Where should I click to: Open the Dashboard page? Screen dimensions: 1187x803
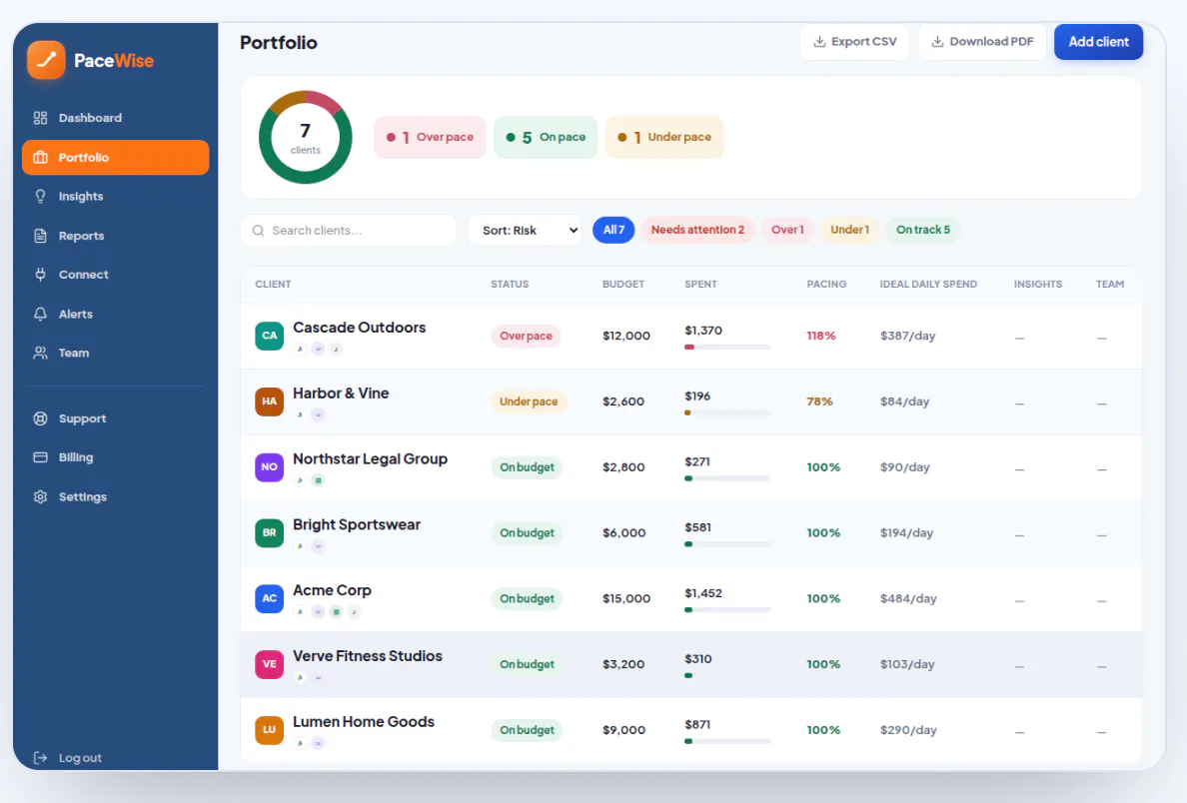click(115, 118)
